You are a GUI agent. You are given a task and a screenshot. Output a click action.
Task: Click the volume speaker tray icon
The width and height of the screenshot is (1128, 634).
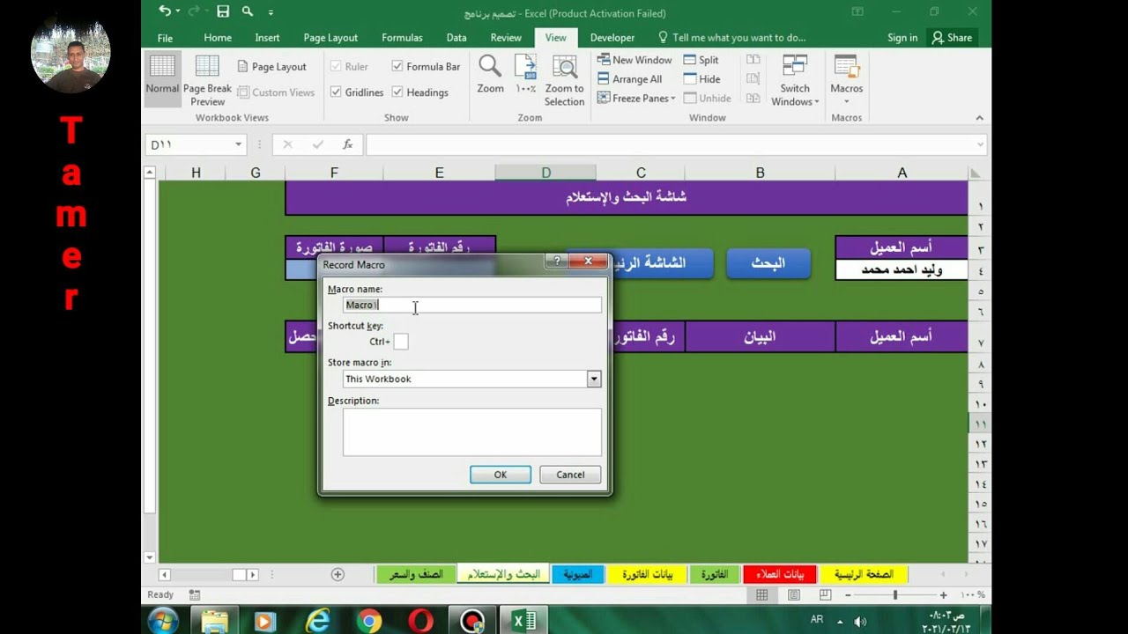[x=860, y=622]
